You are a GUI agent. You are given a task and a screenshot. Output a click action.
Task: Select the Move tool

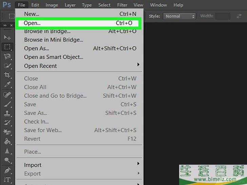pos(7,38)
